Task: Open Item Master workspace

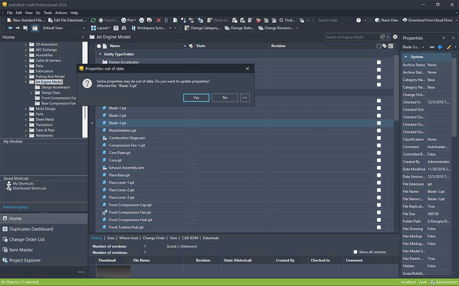Action: [x=21, y=250]
